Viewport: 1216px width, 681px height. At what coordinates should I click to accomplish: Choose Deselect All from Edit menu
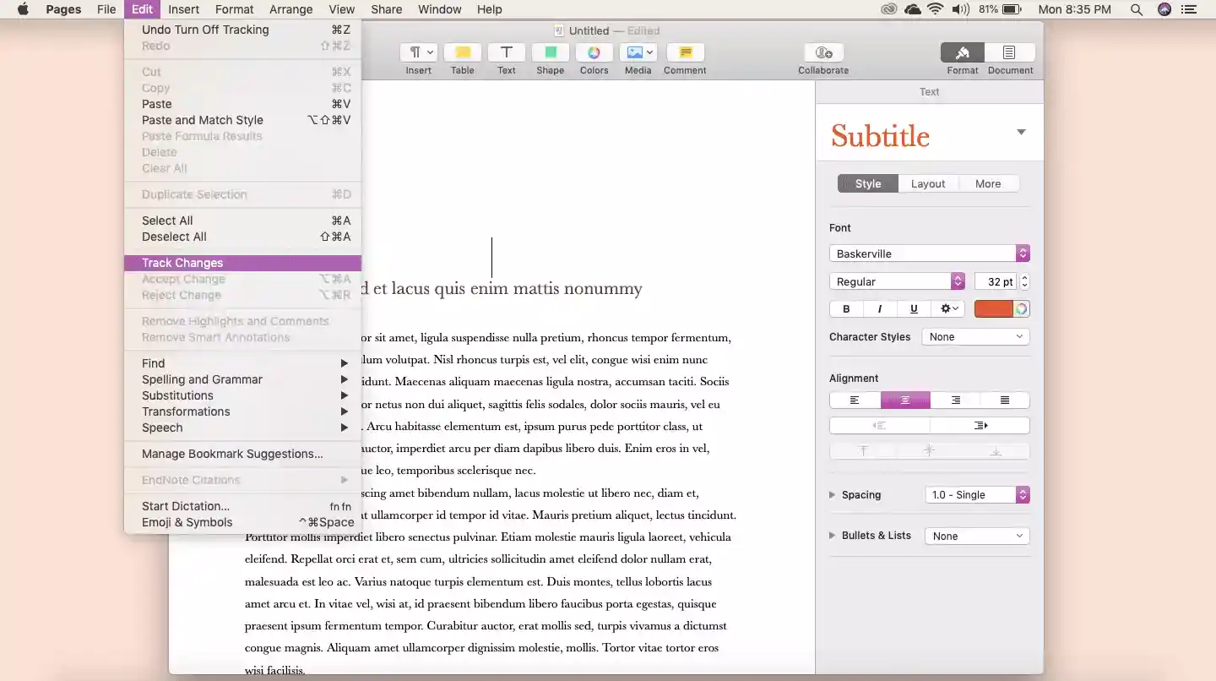243,237
